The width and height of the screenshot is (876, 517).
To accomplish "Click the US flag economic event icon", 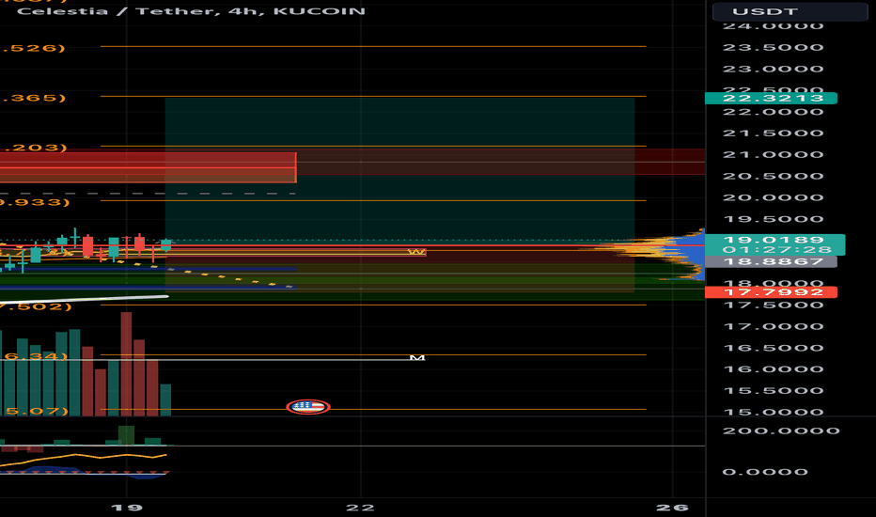I will tap(308, 406).
